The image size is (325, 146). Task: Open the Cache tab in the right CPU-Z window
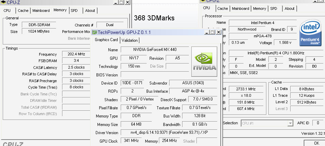[223, 8]
